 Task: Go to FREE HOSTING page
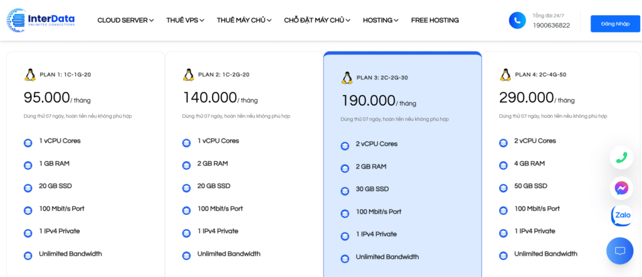(x=434, y=20)
